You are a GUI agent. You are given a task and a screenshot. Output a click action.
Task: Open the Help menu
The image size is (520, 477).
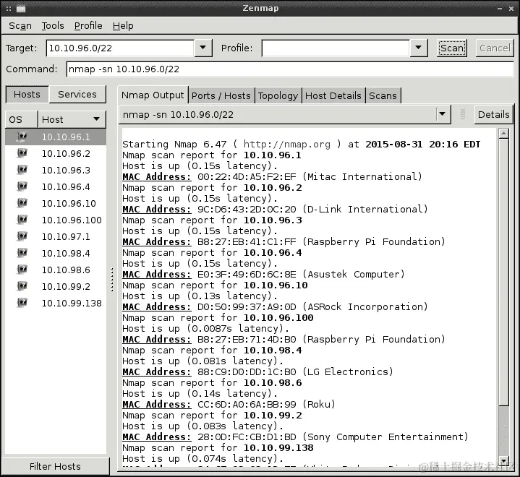coord(123,25)
